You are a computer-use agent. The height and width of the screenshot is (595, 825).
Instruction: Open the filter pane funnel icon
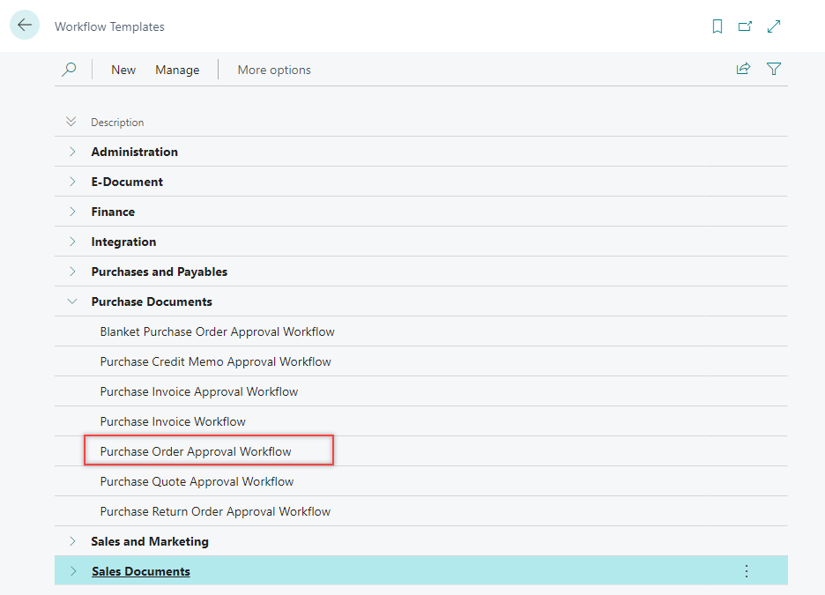pos(774,69)
